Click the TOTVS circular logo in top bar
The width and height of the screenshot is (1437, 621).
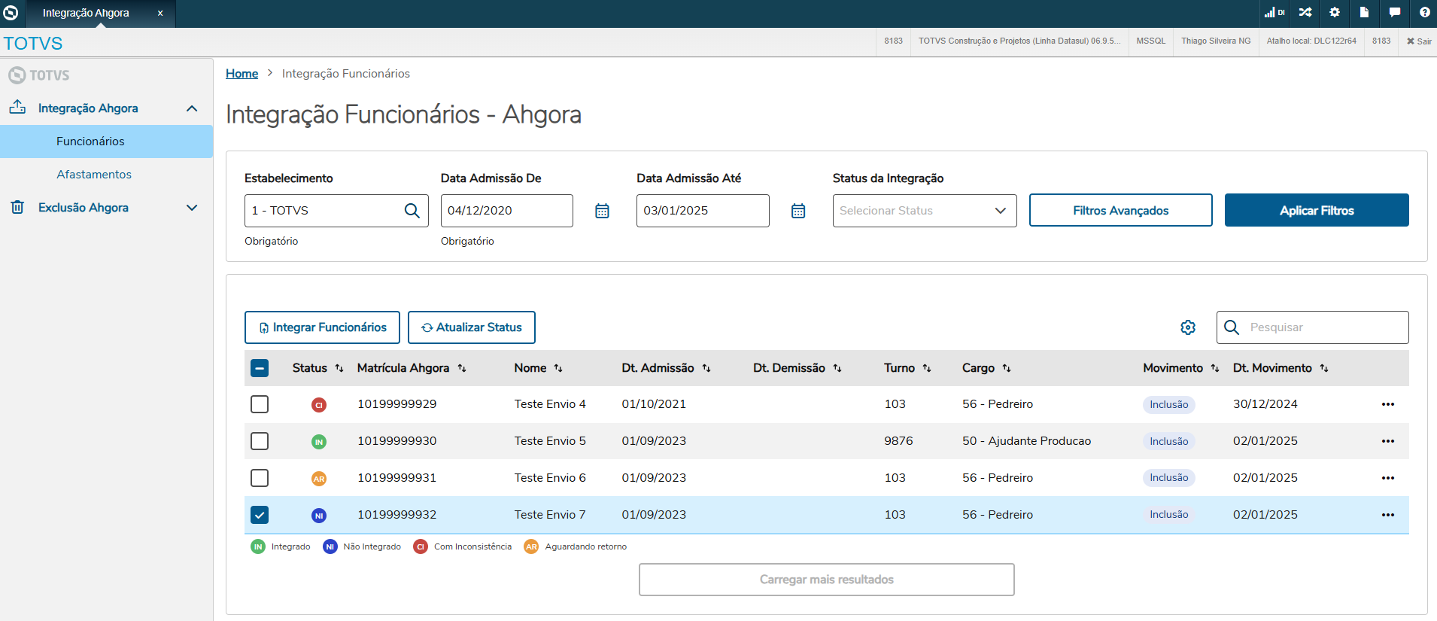point(11,13)
